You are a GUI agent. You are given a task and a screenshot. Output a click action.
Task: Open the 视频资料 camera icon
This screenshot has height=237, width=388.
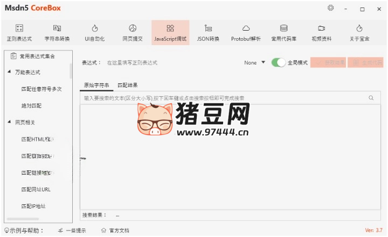pos(321,28)
